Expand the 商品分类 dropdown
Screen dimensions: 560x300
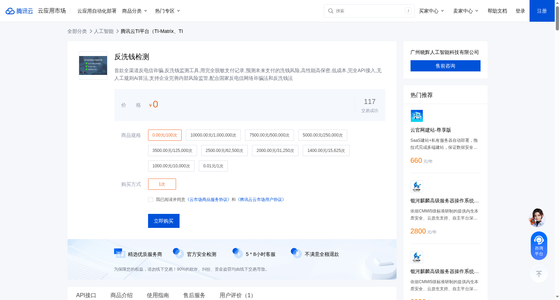coord(135,11)
